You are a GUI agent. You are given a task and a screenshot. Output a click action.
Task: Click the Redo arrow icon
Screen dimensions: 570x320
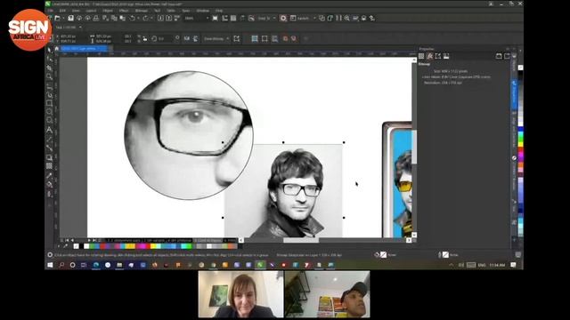146,18
